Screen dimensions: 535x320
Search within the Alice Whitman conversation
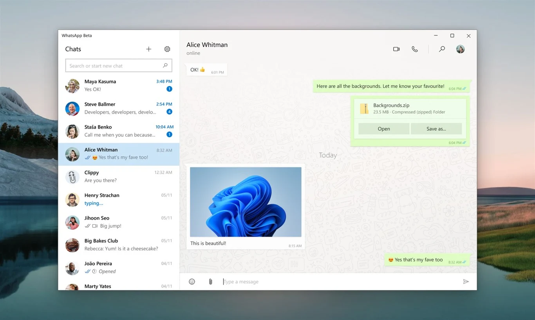tap(442, 49)
